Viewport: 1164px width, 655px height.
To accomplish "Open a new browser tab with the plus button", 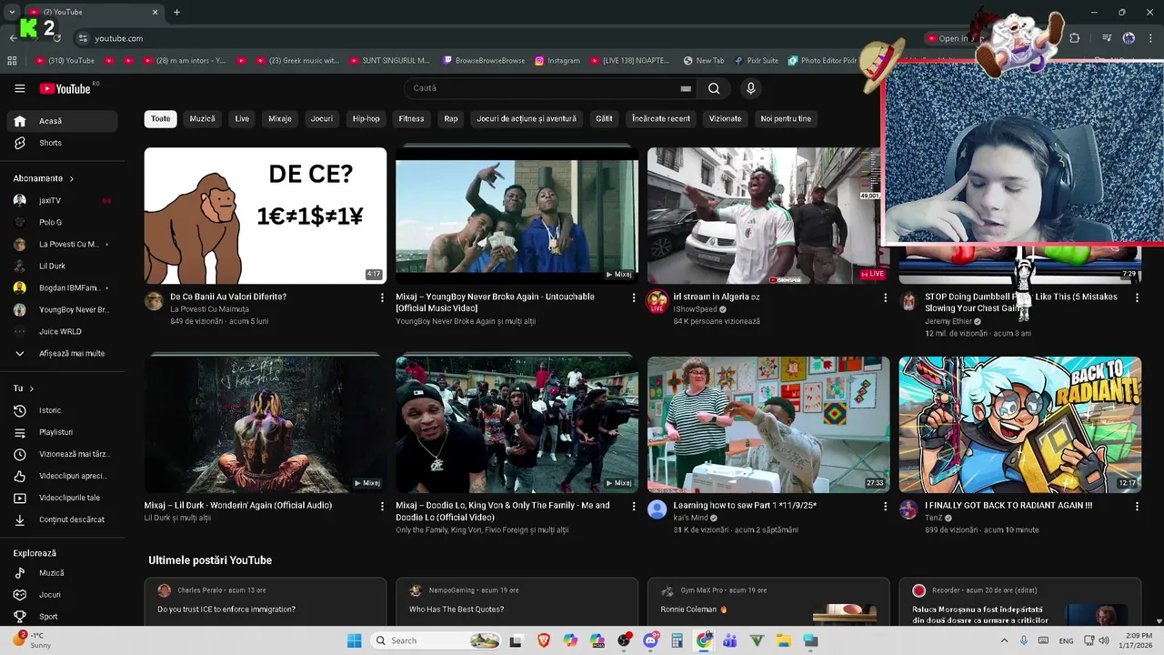I will (176, 12).
